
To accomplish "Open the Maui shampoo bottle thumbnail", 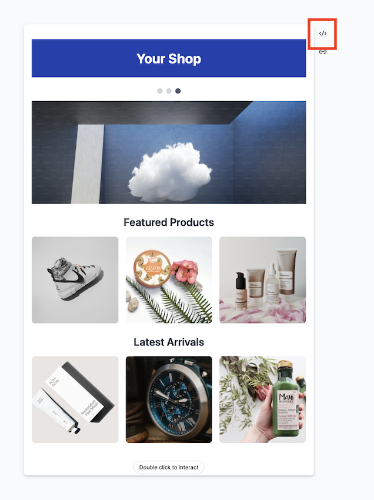I will click(x=262, y=399).
